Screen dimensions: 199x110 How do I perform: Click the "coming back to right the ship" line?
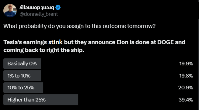point(44,50)
